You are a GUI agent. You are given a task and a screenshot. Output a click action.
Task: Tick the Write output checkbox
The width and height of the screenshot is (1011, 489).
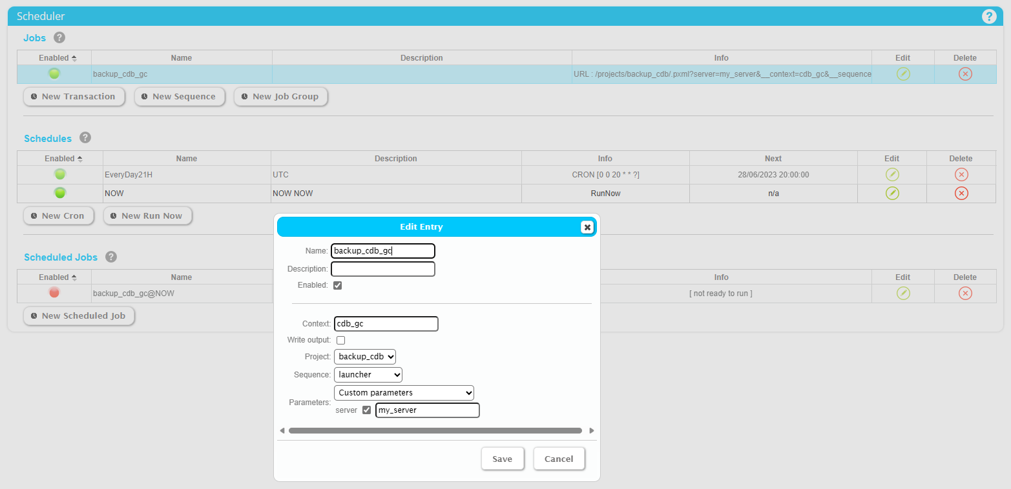pyautogui.click(x=340, y=340)
